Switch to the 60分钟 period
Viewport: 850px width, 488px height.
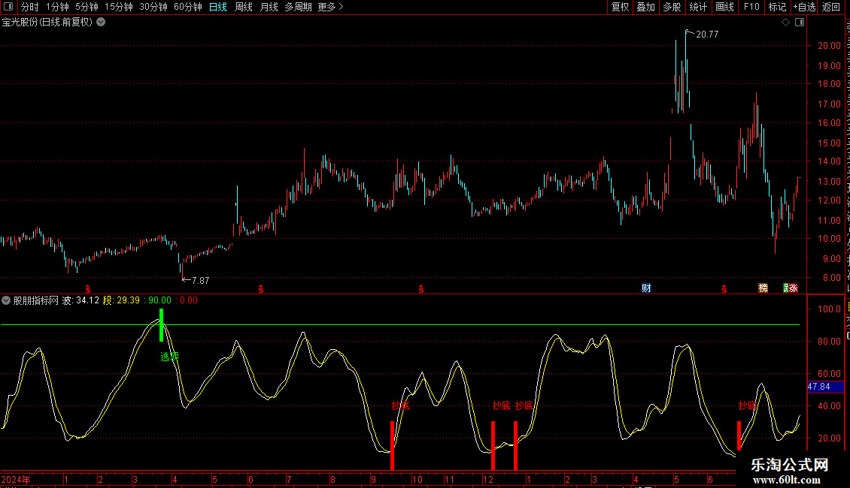coord(188,7)
